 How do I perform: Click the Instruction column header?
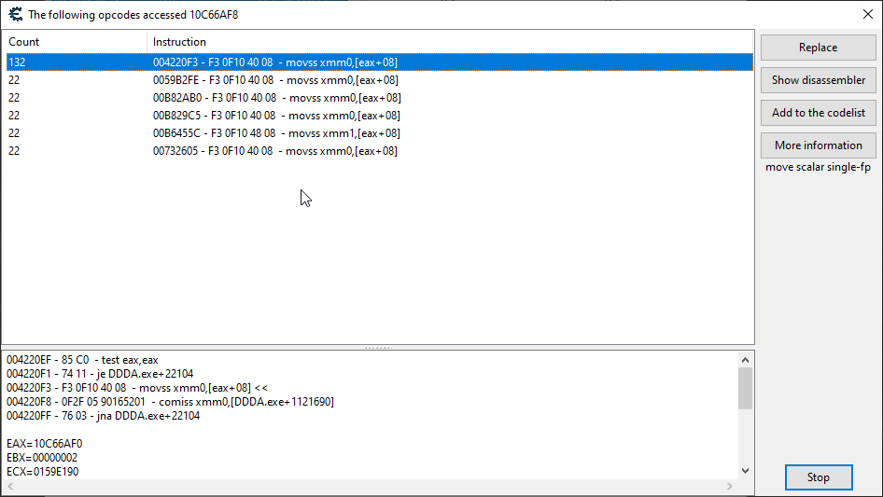[448, 42]
